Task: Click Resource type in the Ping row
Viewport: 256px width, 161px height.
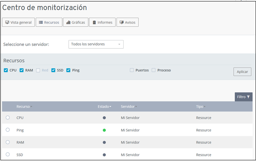Action: click(x=204, y=130)
